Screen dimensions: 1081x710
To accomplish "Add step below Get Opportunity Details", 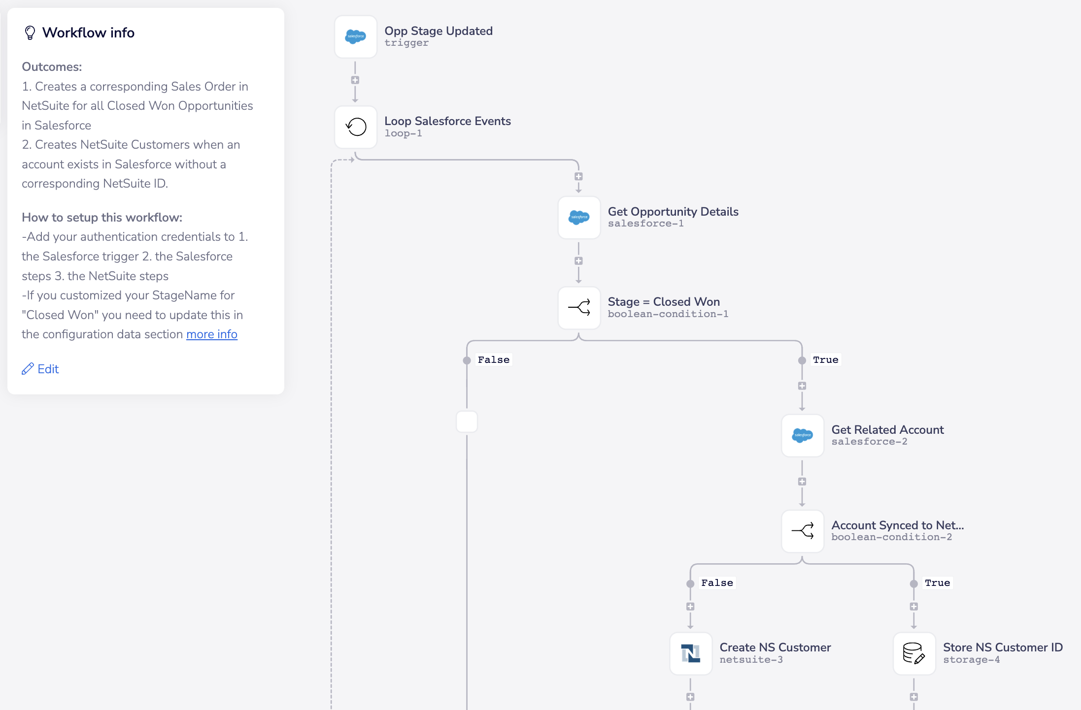I will click(578, 261).
